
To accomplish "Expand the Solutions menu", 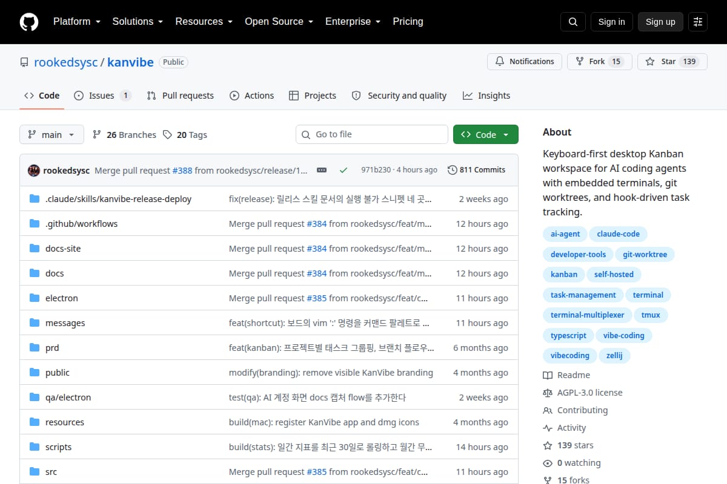I will point(138,22).
